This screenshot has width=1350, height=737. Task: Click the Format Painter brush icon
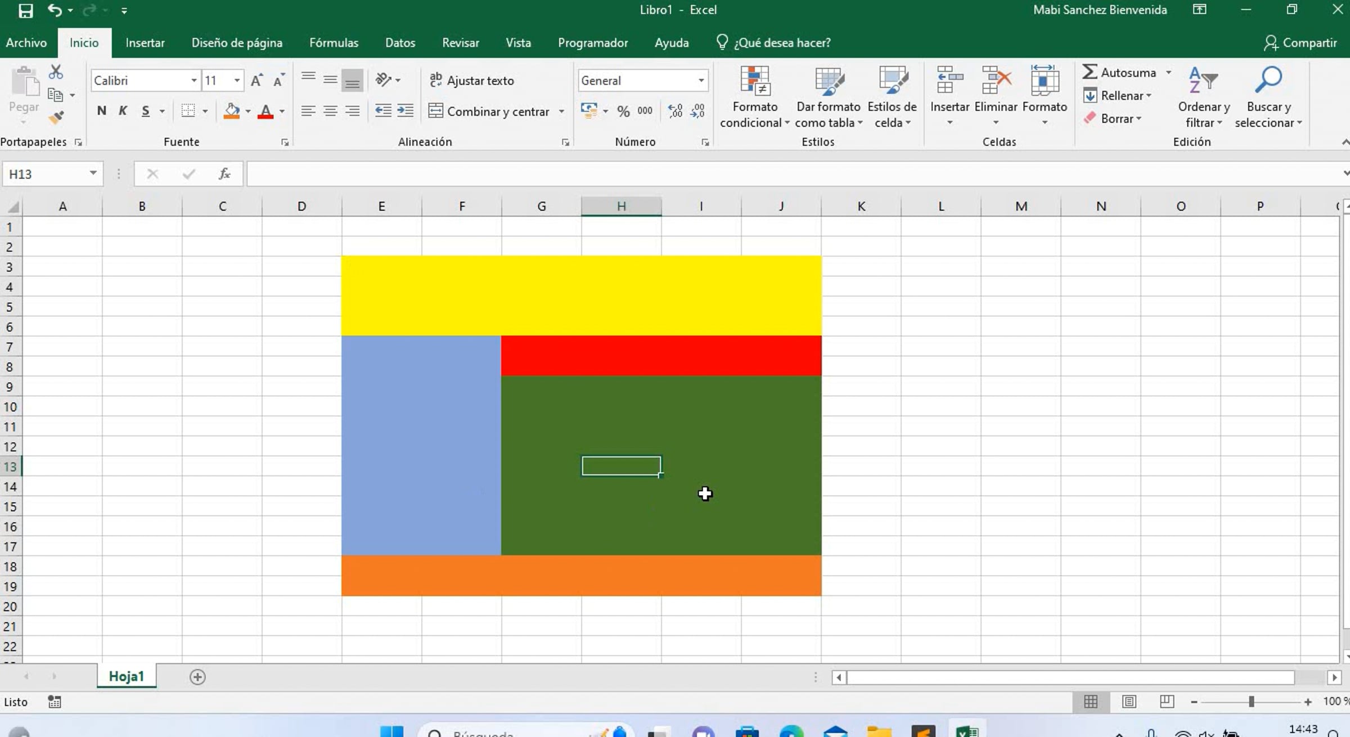(56, 118)
